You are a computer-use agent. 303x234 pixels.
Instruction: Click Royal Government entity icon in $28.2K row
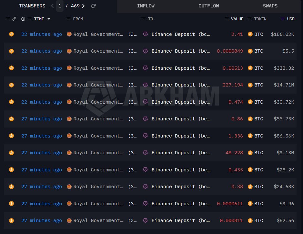tap(69, 170)
